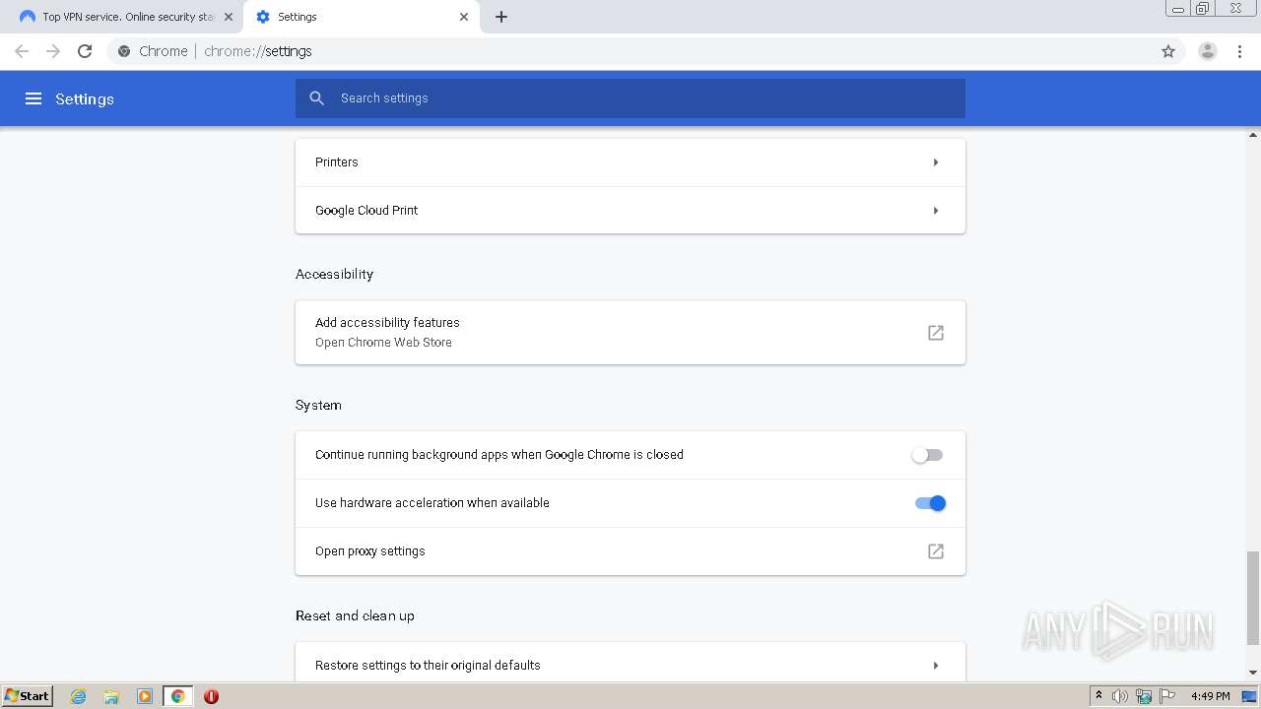Click the Show desktop button in tray
The image size is (1261, 709).
coord(1250,696)
